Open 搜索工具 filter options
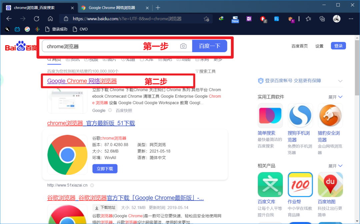Image resolution: width=360 pixels, height=224 pixels. [x=205, y=71]
